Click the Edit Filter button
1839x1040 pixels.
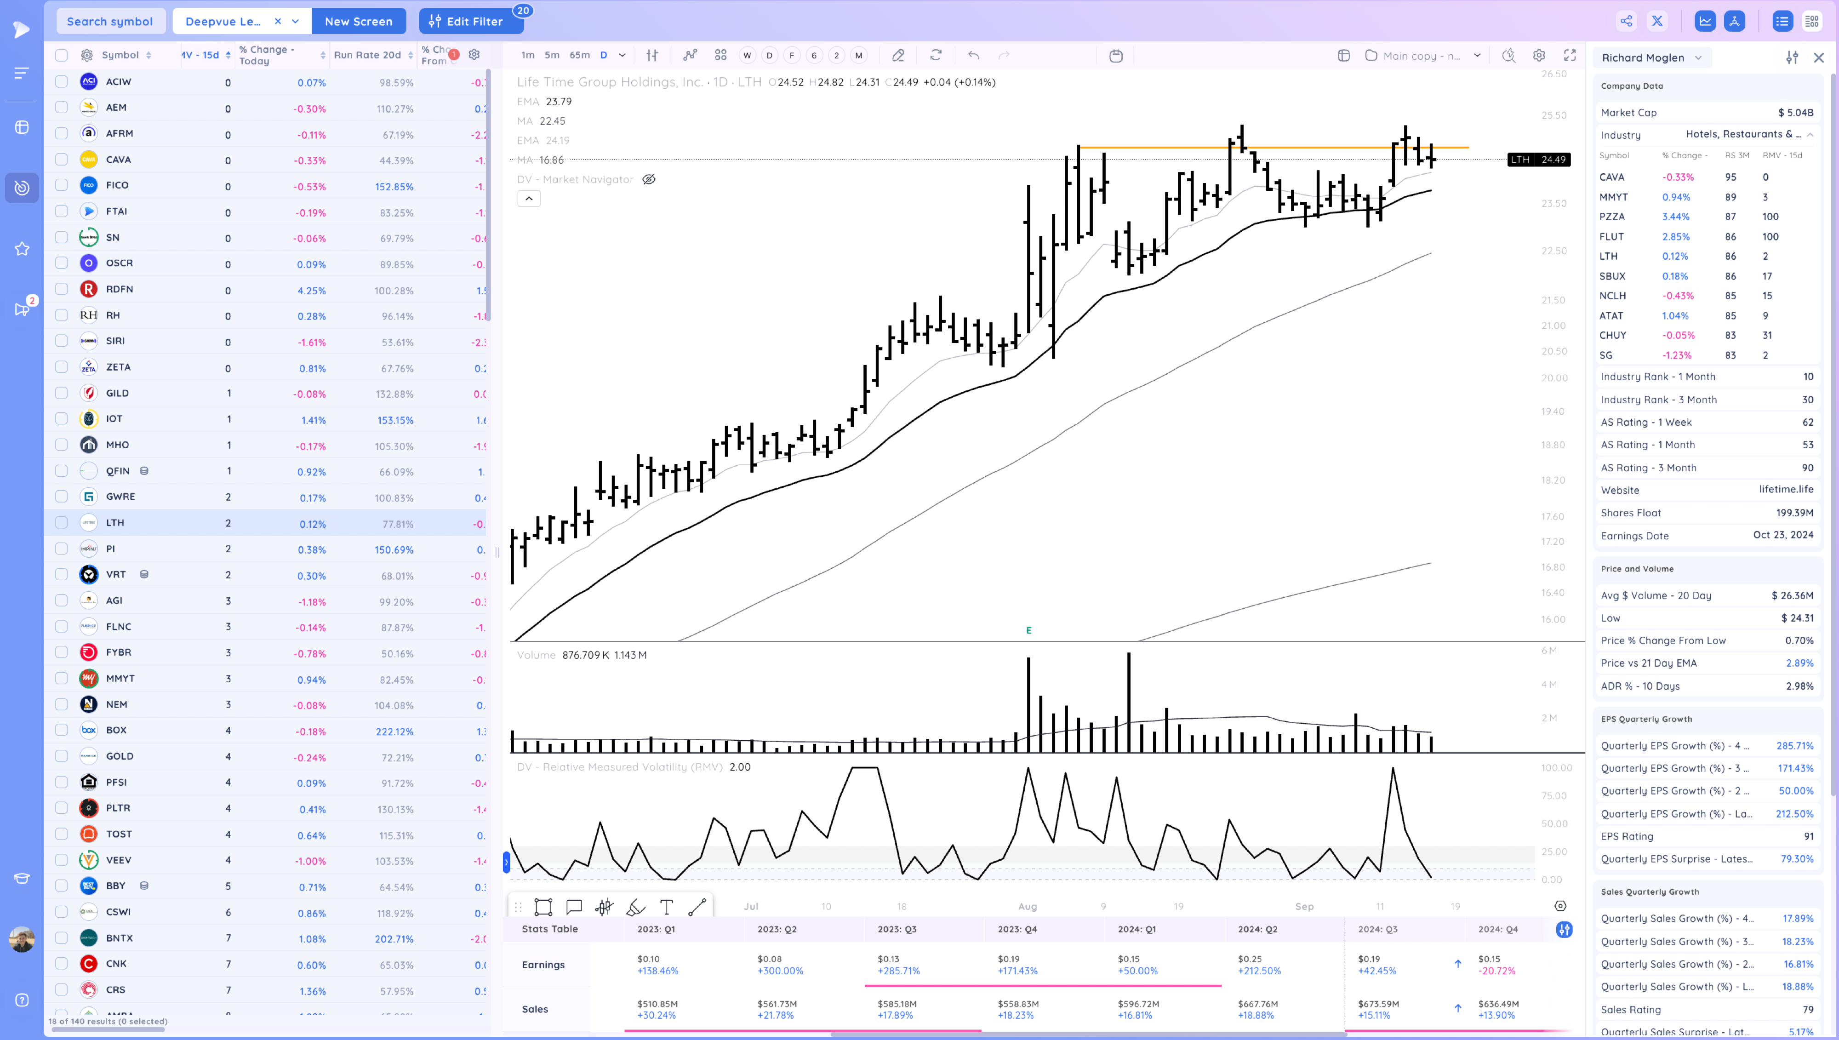tap(471, 22)
